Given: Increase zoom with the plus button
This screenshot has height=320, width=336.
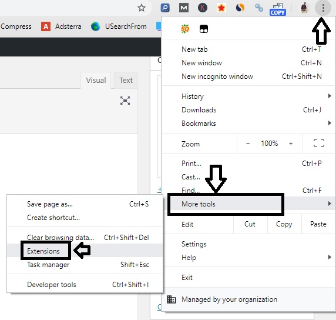Looking at the screenshot, I should [291, 144].
